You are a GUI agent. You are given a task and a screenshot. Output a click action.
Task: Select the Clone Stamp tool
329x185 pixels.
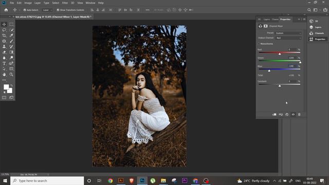(x=4, y=47)
